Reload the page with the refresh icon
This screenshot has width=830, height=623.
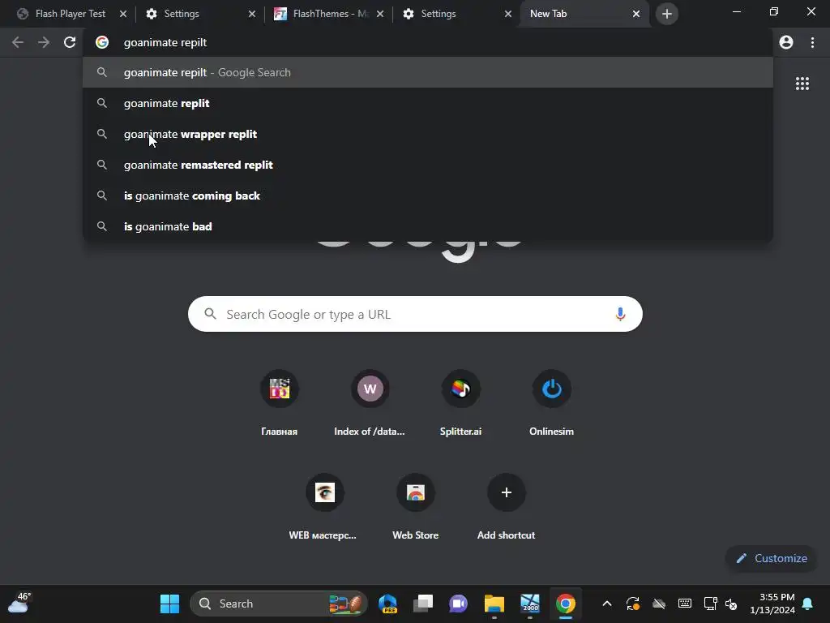70,42
